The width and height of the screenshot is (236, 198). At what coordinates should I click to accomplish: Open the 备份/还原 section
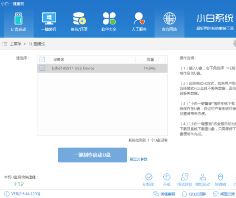coord(79,22)
